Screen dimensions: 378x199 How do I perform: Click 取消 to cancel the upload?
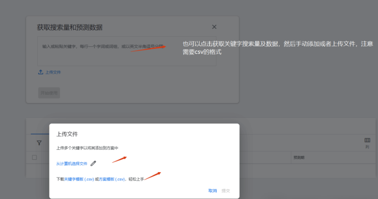(x=212, y=190)
